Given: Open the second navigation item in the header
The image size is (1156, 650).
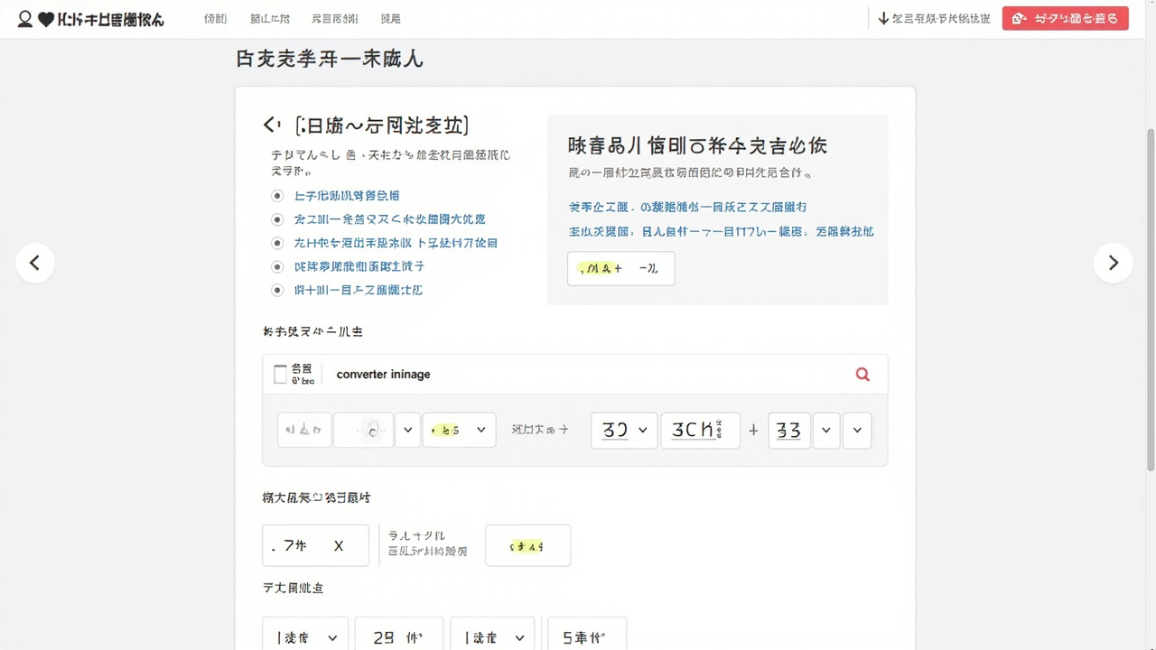Looking at the screenshot, I should (x=270, y=19).
